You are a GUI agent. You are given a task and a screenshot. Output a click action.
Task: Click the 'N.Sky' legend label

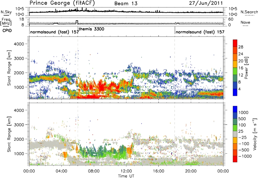coord(6,12)
